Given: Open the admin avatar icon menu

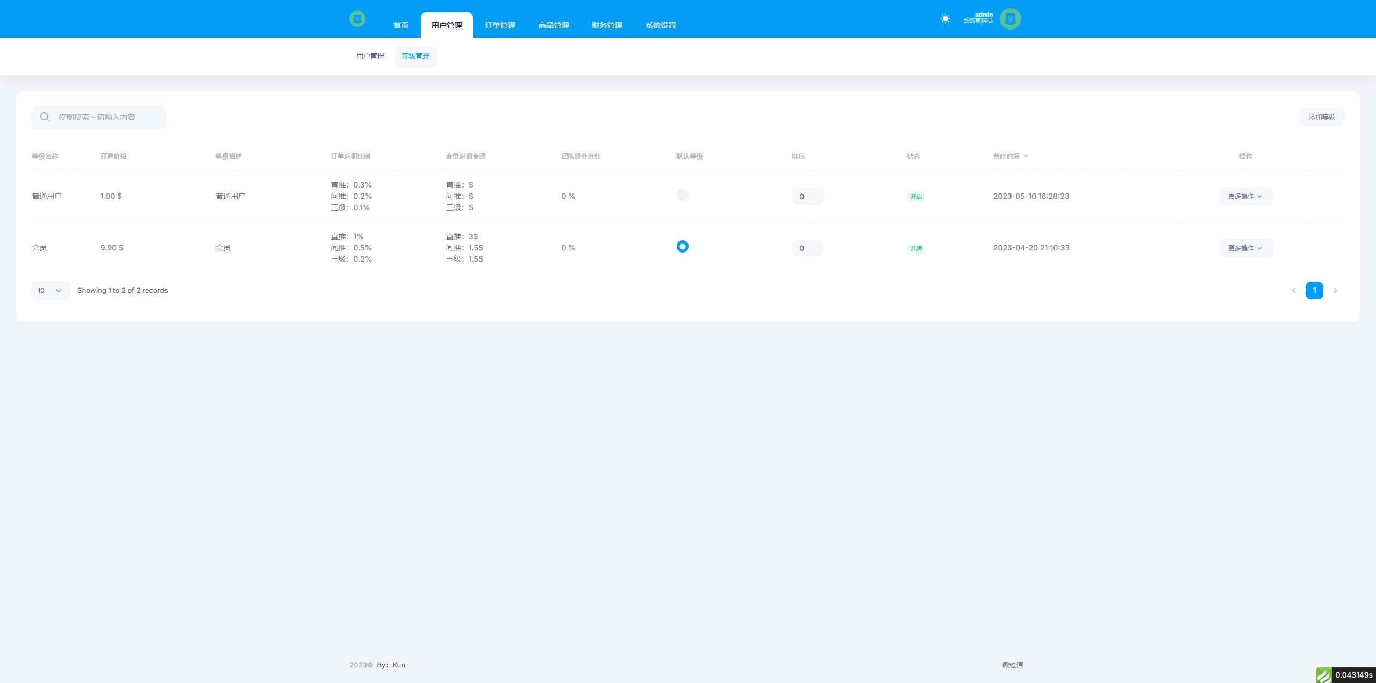Looking at the screenshot, I should [1010, 19].
